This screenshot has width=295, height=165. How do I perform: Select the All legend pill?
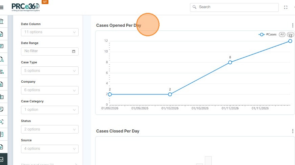(282, 35)
